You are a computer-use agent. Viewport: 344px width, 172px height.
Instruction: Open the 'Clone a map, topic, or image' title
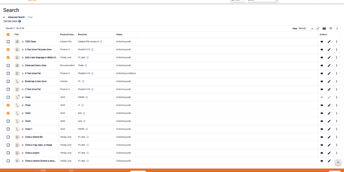click(39, 145)
